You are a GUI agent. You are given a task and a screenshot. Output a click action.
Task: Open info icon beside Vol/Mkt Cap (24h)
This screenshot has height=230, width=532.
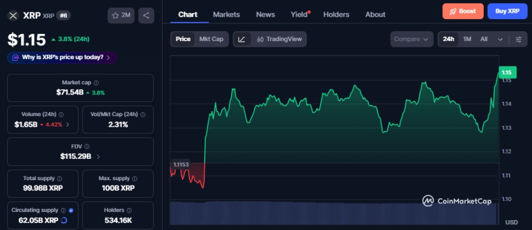[x=143, y=115]
